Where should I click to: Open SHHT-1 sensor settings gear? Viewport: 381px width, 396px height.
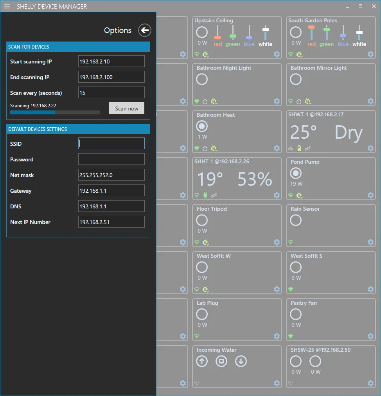tap(277, 195)
